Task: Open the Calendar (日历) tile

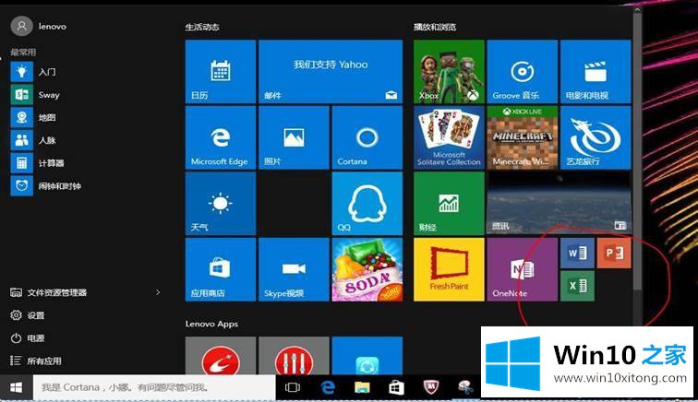Action: pos(221,72)
